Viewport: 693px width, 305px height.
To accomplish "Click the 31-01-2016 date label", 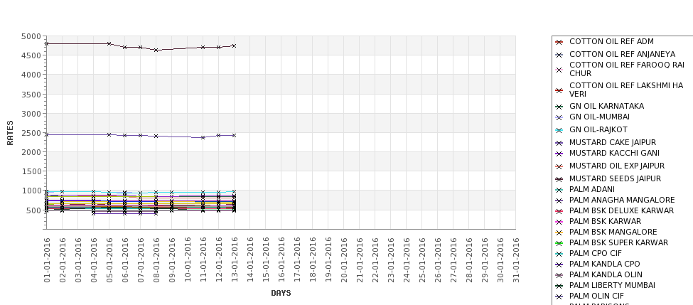I will point(516,260).
